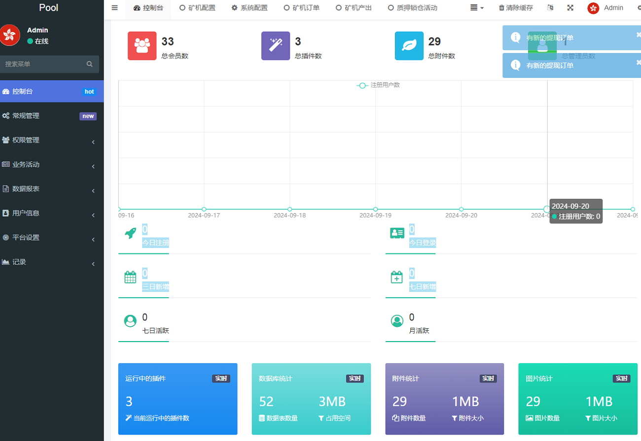
Task: Click the 搜索菜单 search input field
Action: coord(44,64)
